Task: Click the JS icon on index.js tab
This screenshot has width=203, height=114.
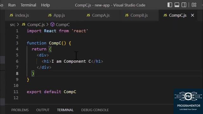Action: click(x=11, y=15)
